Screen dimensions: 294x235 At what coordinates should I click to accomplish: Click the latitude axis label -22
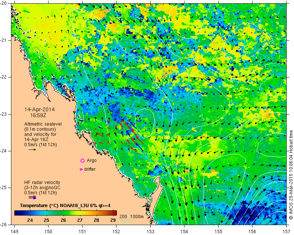pos(4,77)
